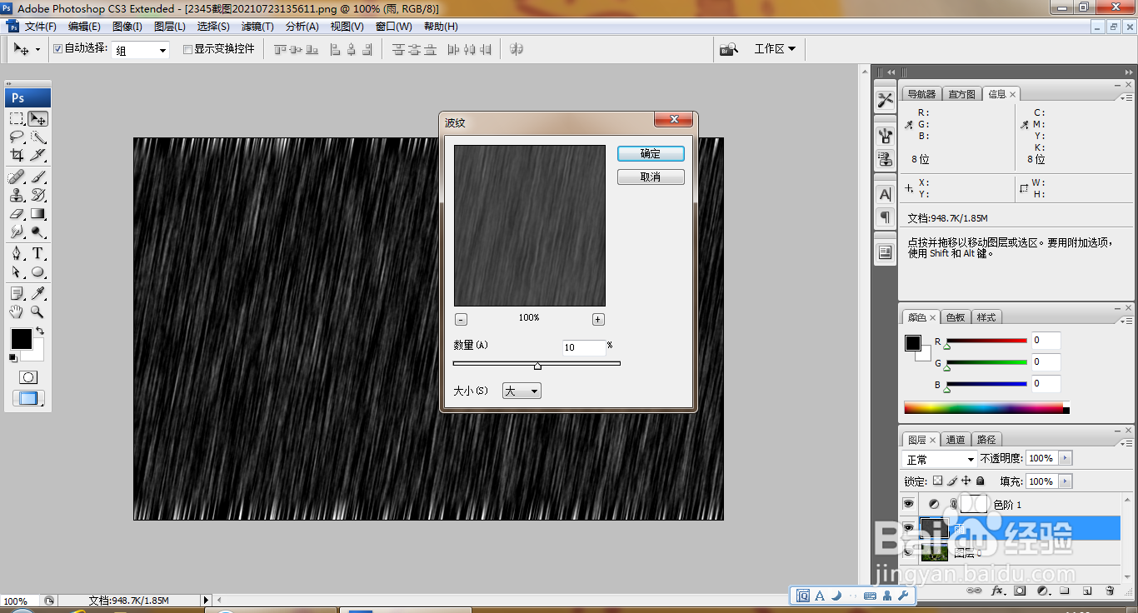Select the Brush tool

[37, 177]
